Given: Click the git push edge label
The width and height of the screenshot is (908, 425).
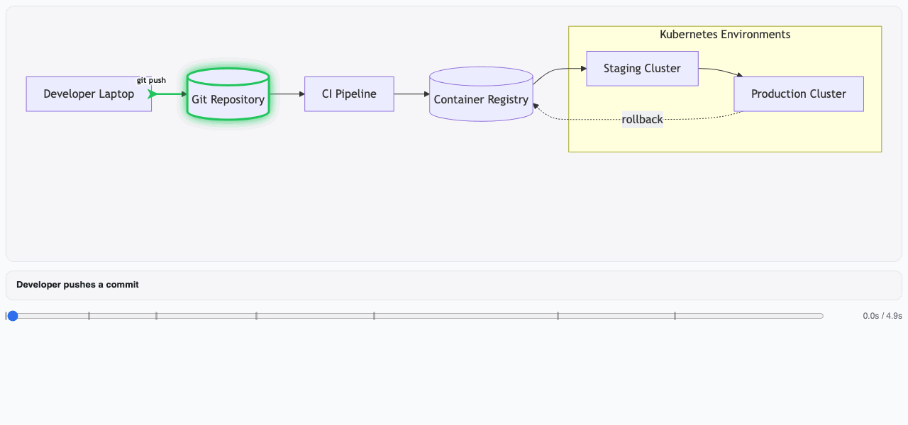Looking at the screenshot, I should click(151, 81).
